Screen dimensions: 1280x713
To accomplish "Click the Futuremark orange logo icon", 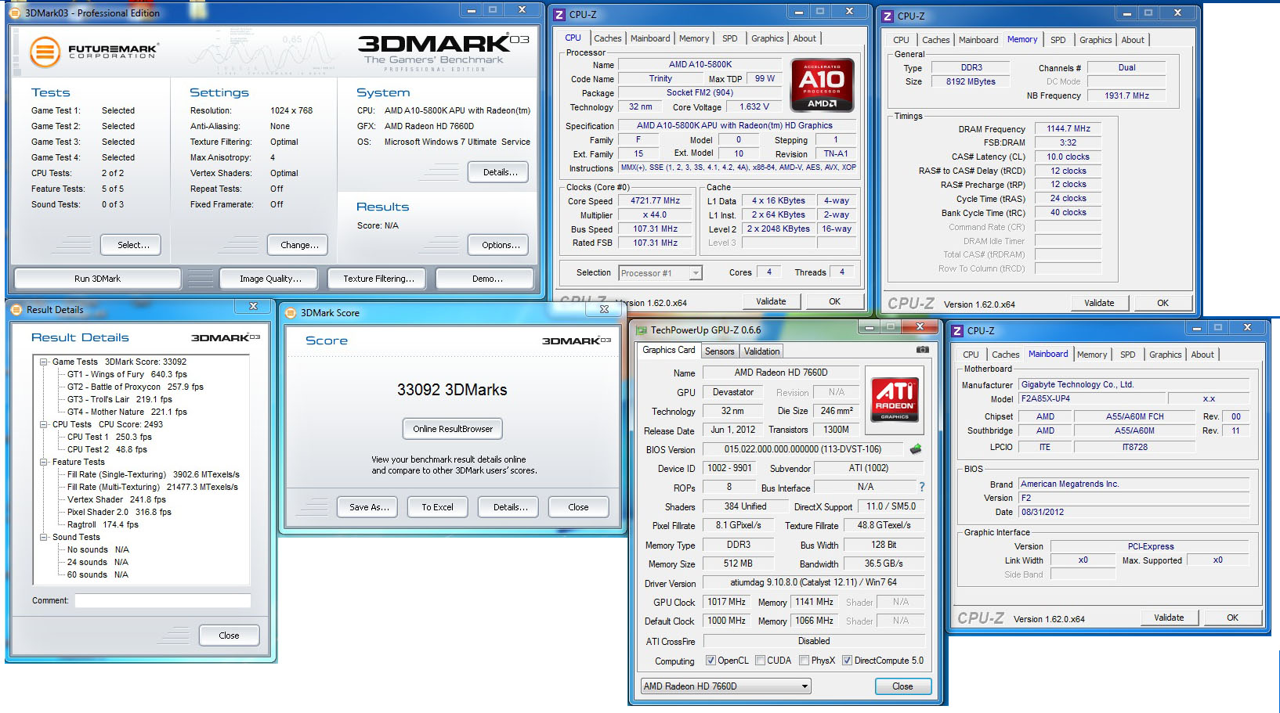I will click(45, 52).
